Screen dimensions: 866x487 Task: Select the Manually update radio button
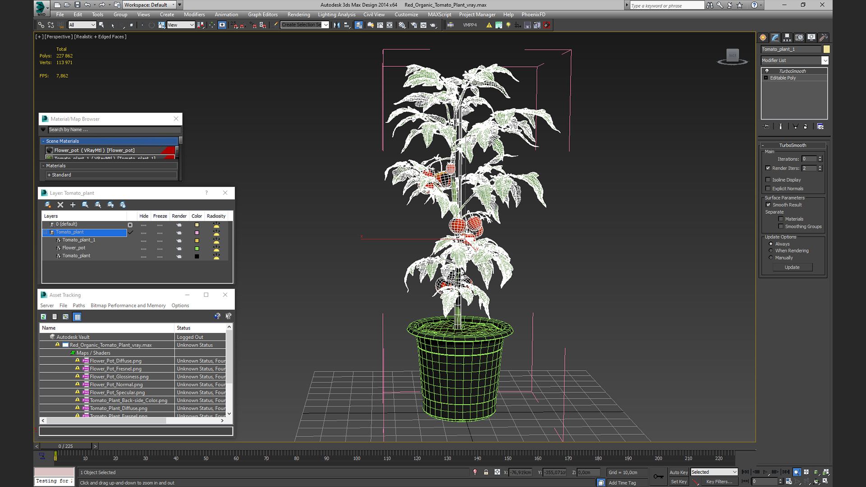click(771, 258)
